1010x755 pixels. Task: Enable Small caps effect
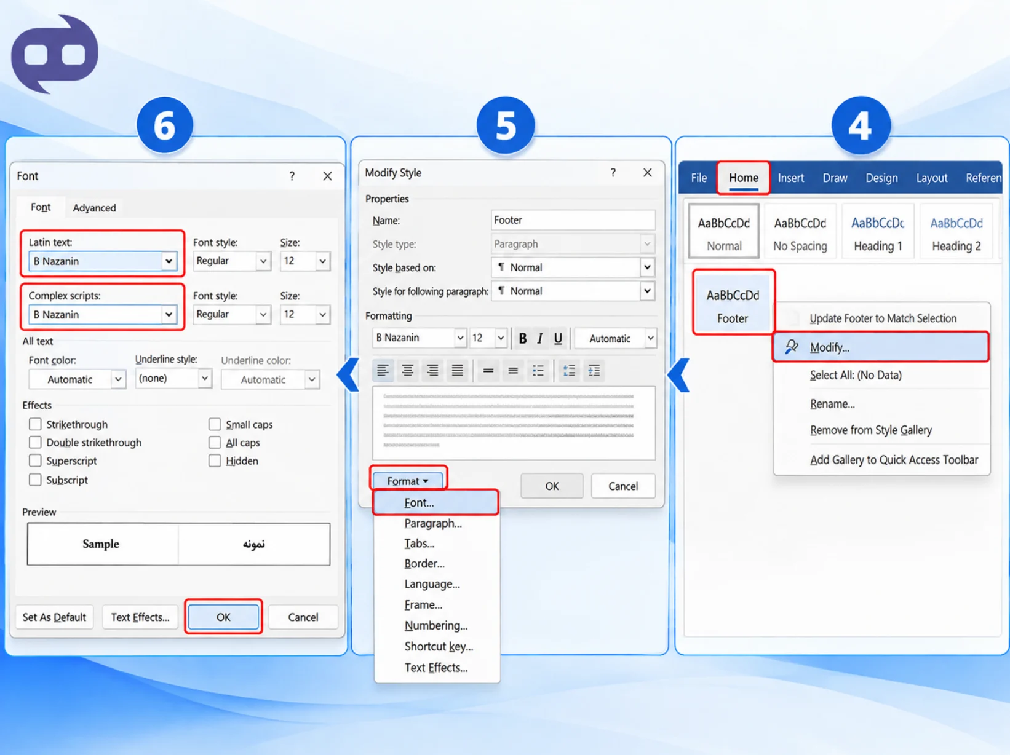(215, 424)
